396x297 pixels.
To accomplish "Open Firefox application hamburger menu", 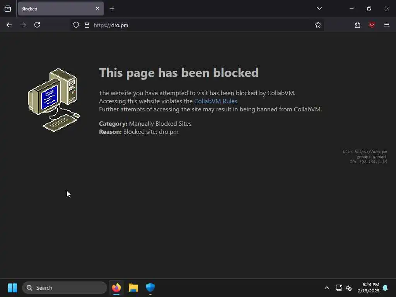I will [386, 25].
